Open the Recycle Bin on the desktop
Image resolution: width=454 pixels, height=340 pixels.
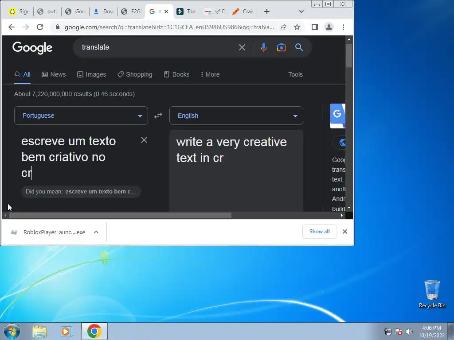(x=432, y=294)
